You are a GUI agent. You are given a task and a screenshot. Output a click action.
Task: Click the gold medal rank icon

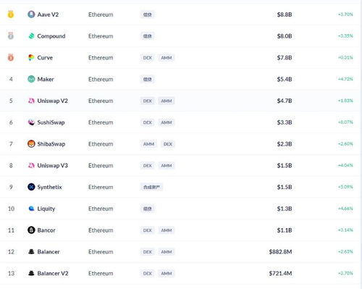[11, 14]
